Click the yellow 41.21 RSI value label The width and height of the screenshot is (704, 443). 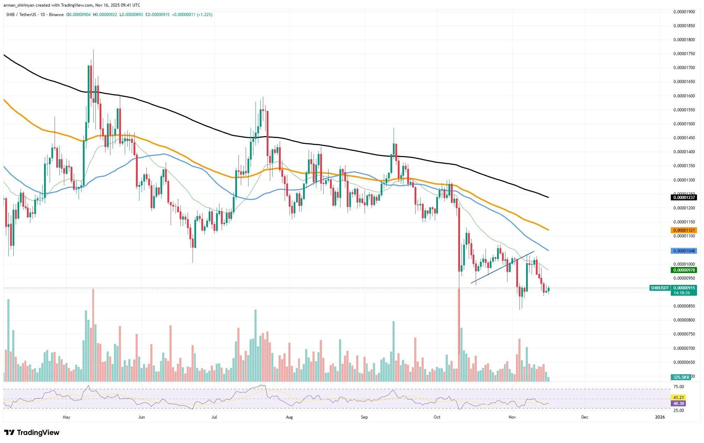point(678,398)
